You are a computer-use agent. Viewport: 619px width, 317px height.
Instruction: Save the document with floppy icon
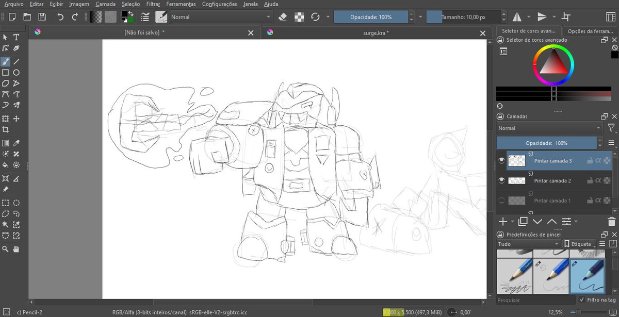tap(42, 17)
